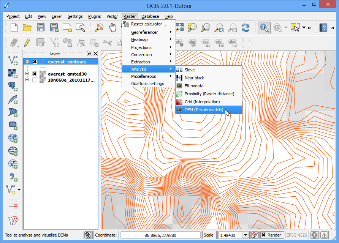The image size is (339, 243).
Task: Click the Add Raster Layer icon
Action: pos(13,73)
